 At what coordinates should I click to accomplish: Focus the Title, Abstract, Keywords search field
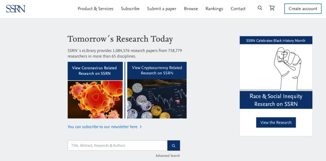tap(117, 146)
